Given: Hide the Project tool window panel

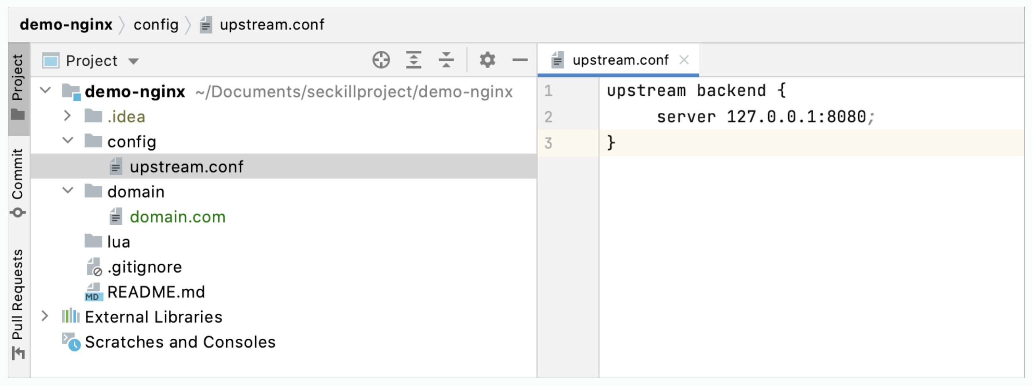Looking at the screenshot, I should 520,60.
